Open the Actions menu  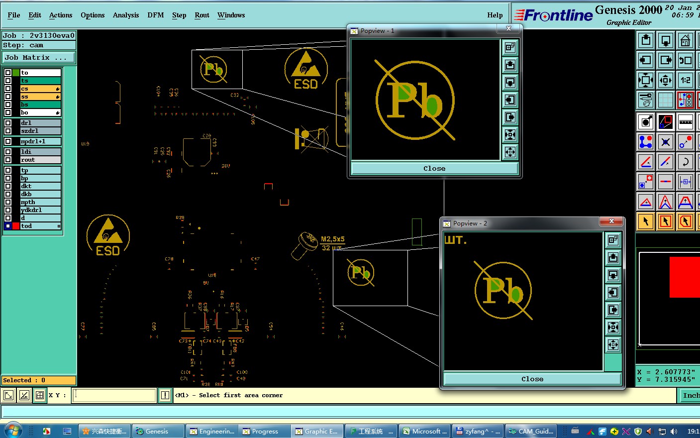61,15
